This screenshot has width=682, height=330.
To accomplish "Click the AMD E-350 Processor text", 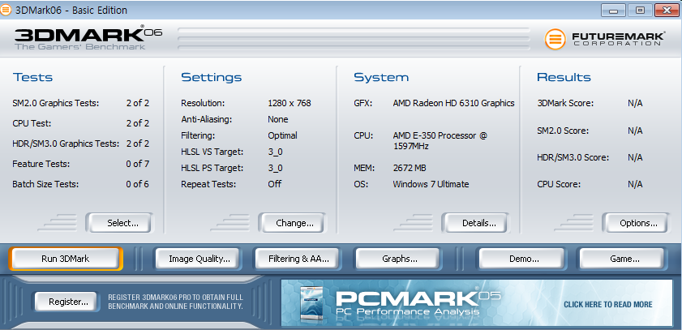I will pos(440,141).
